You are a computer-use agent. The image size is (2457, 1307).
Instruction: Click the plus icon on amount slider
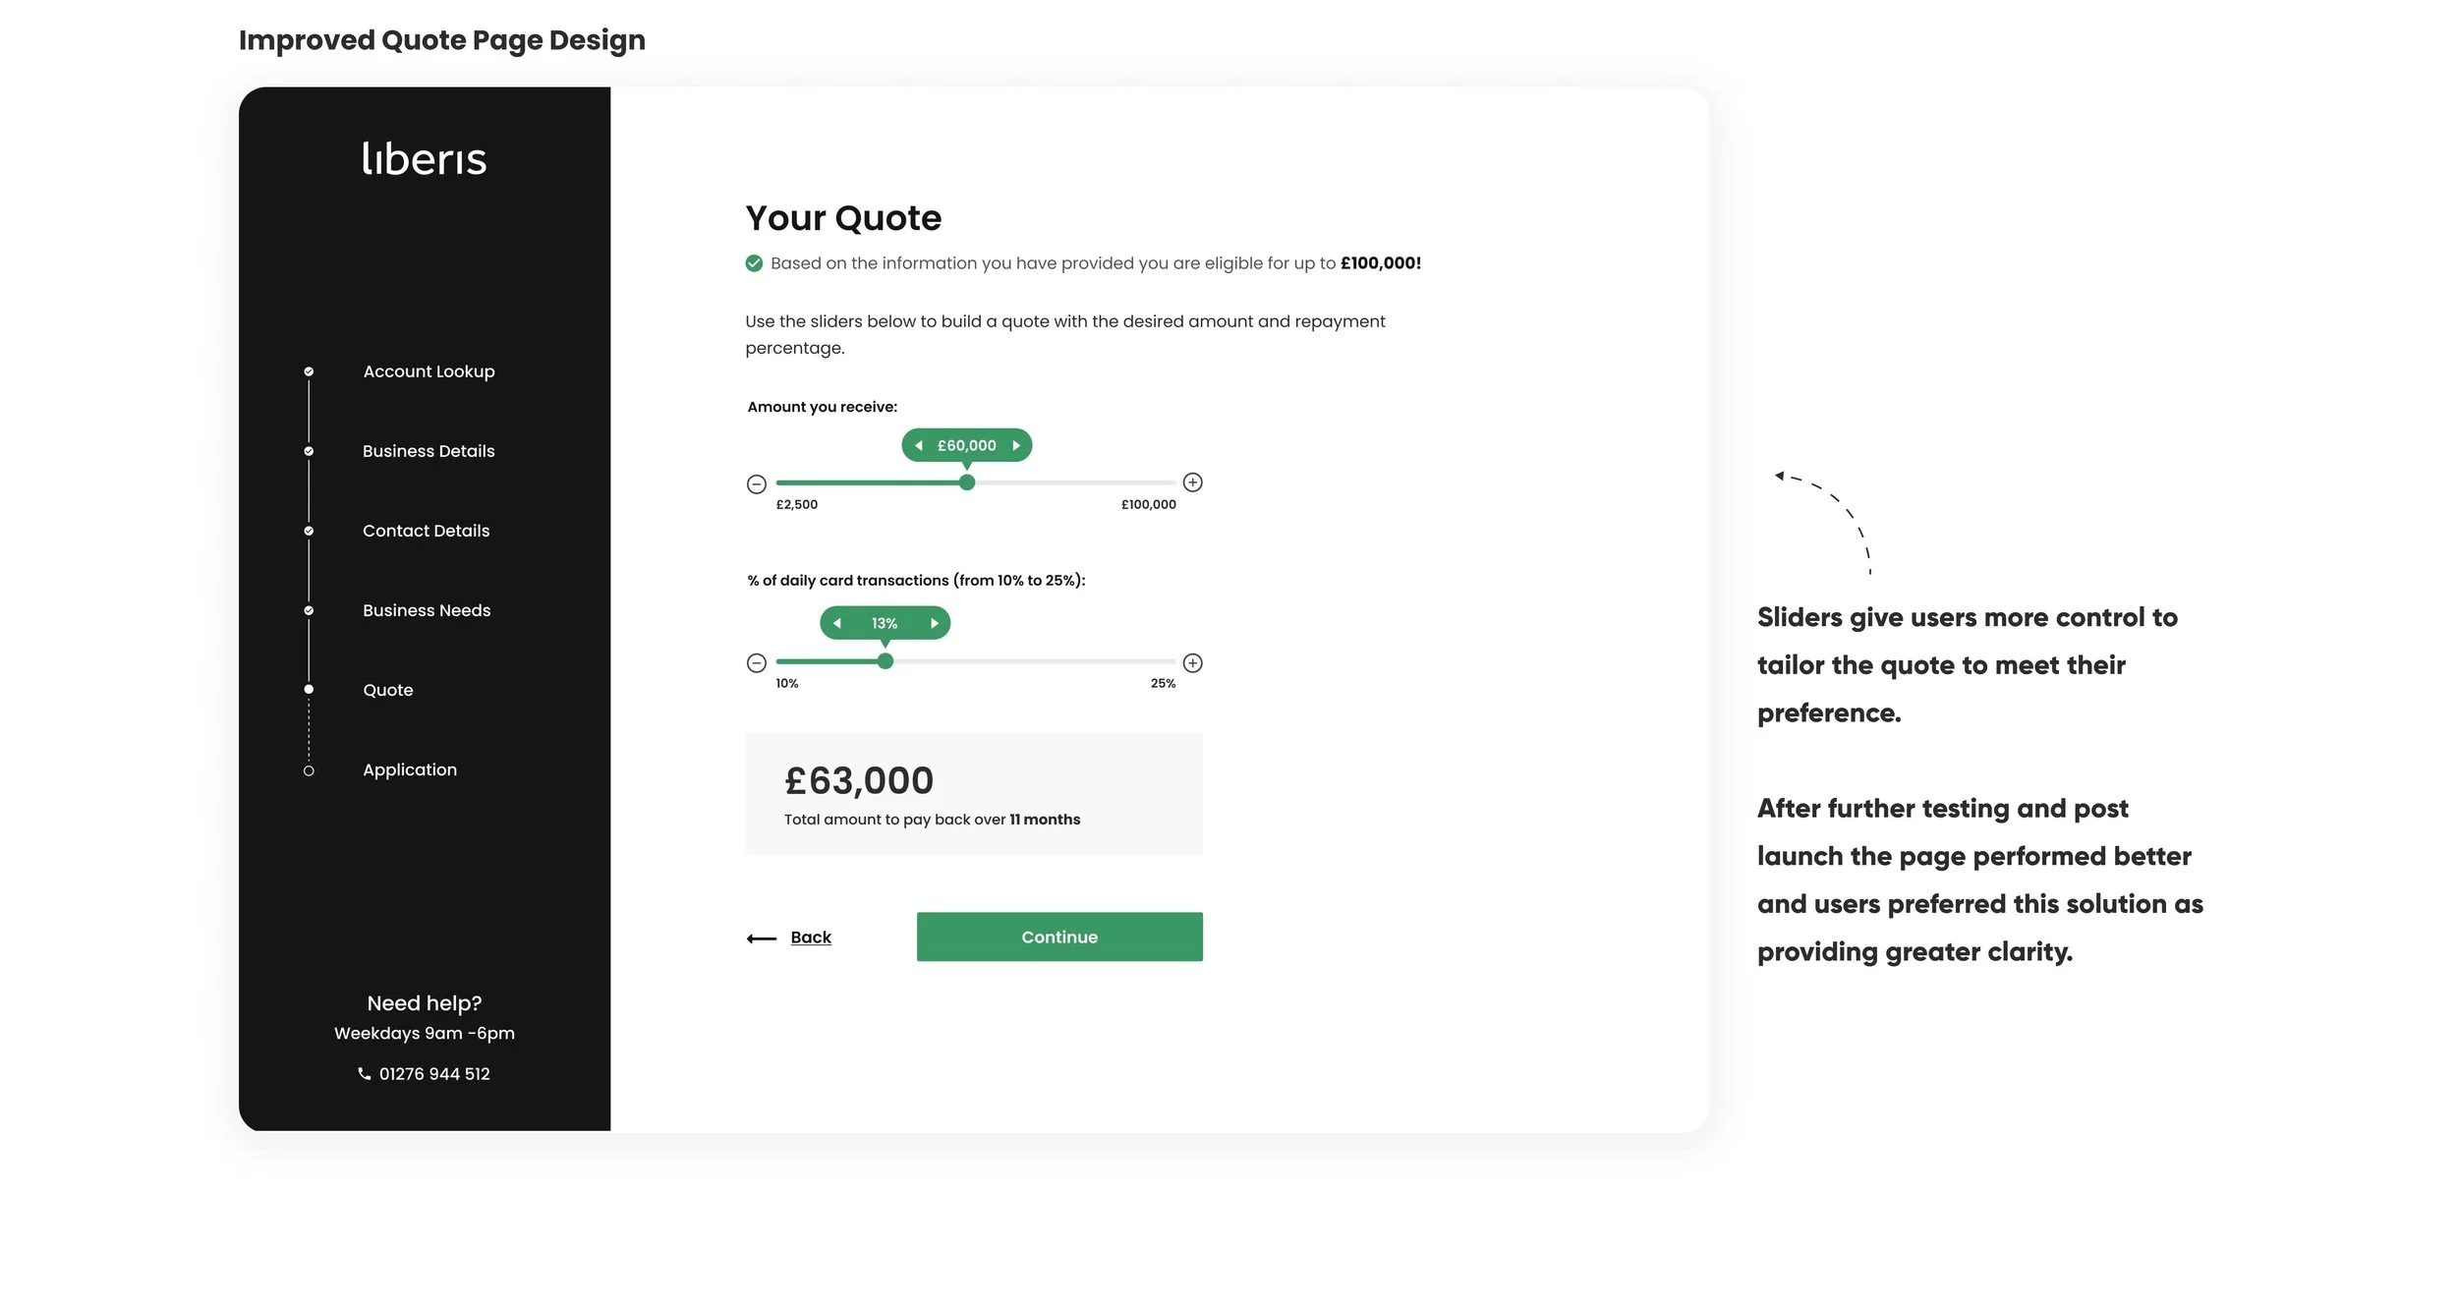click(1192, 483)
